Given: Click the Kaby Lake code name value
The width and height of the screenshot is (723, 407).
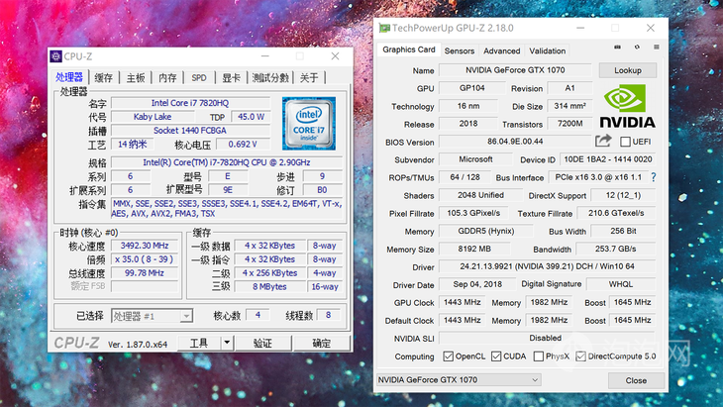Looking at the screenshot, I should pos(153,117).
